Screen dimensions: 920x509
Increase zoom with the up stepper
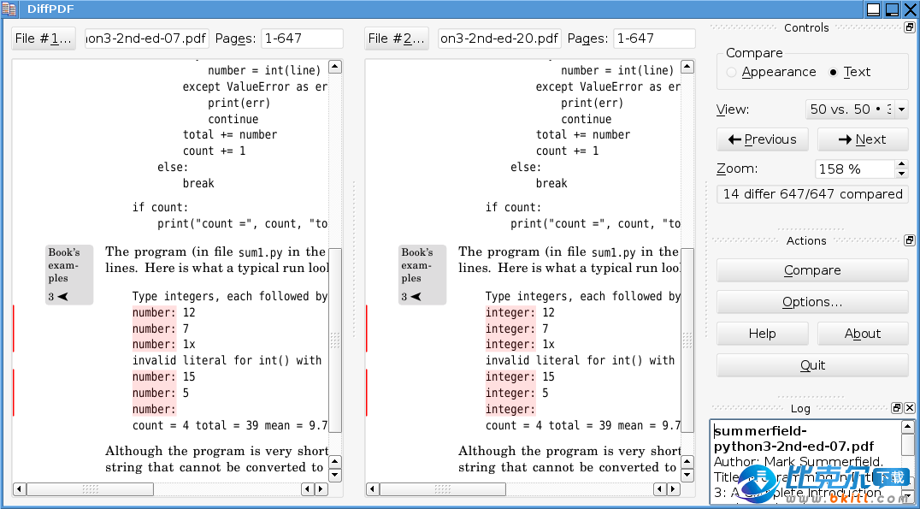(x=901, y=164)
